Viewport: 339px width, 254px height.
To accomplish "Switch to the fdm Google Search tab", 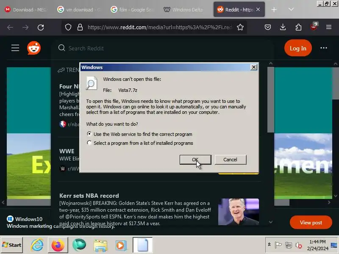I will 132,9.
